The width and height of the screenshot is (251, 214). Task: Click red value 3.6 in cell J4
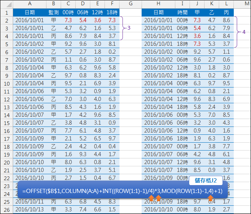click(x=197, y=36)
